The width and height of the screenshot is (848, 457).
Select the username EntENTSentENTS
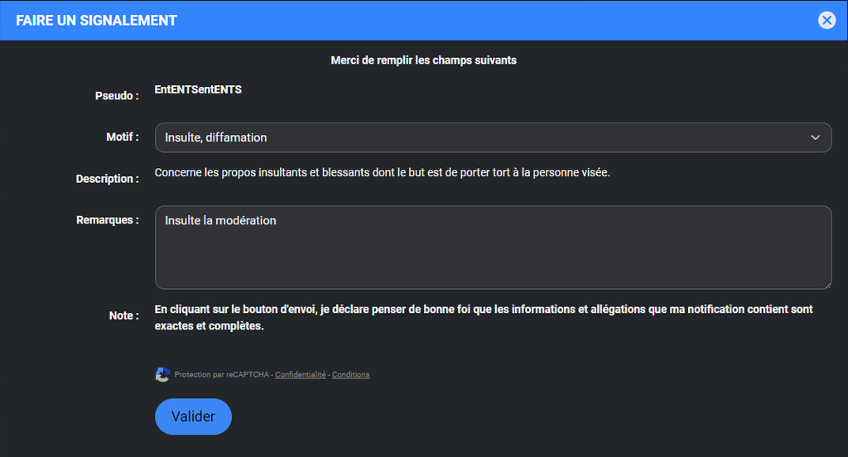point(198,89)
